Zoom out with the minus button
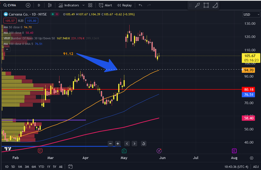 pyautogui.click(x=110, y=144)
